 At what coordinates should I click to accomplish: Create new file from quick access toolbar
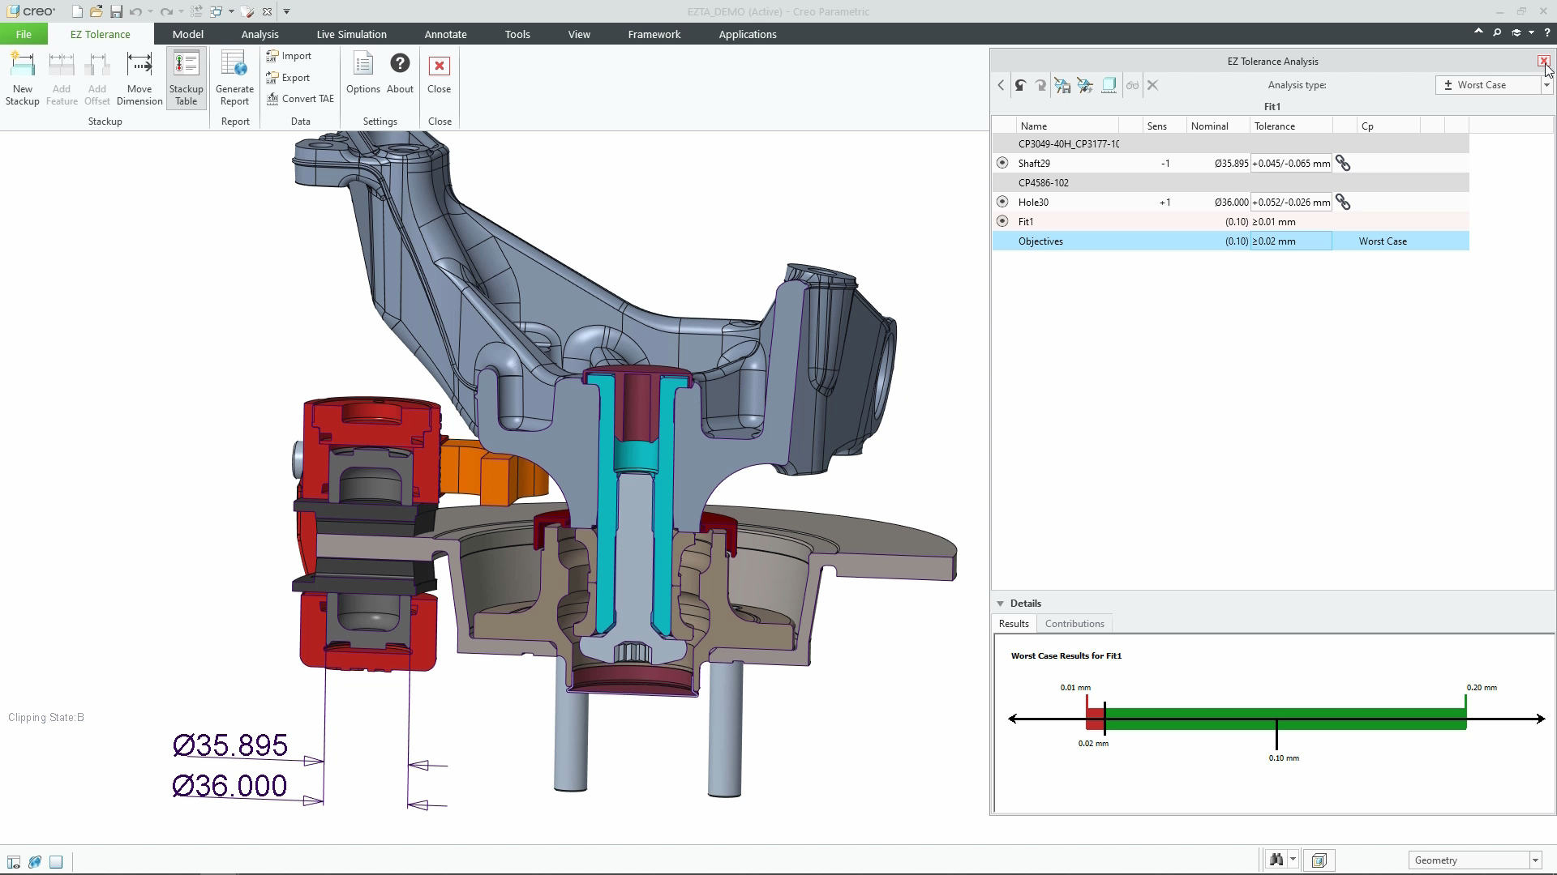[77, 11]
